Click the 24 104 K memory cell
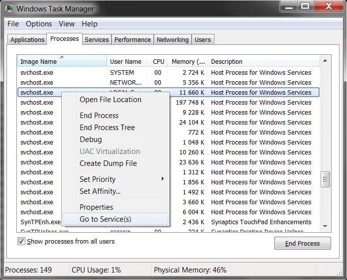 tap(192, 123)
